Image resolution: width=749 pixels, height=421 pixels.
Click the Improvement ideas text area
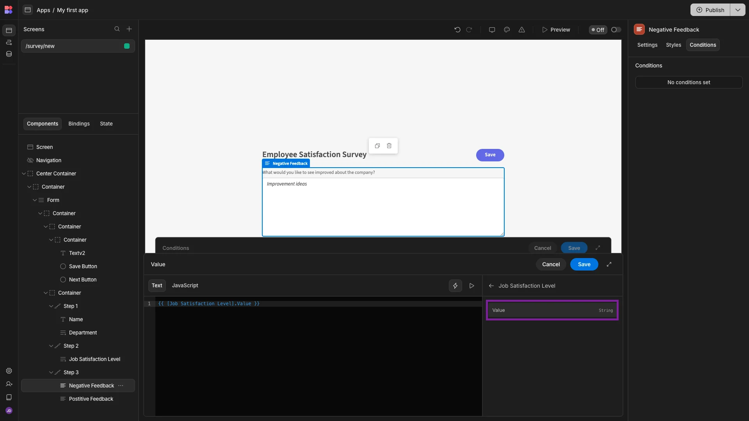point(383,207)
